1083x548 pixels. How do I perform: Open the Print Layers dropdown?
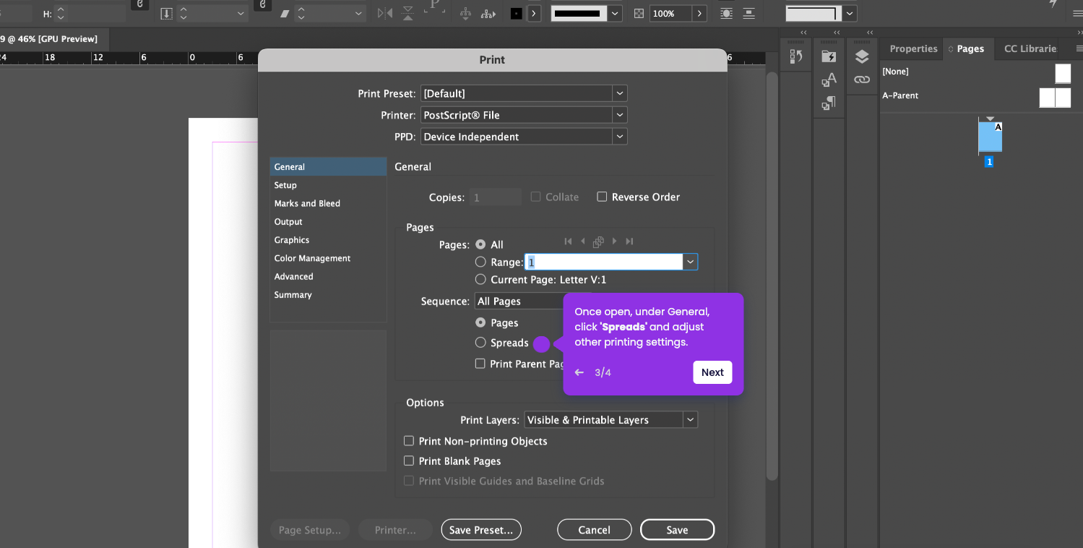(611, 420)
